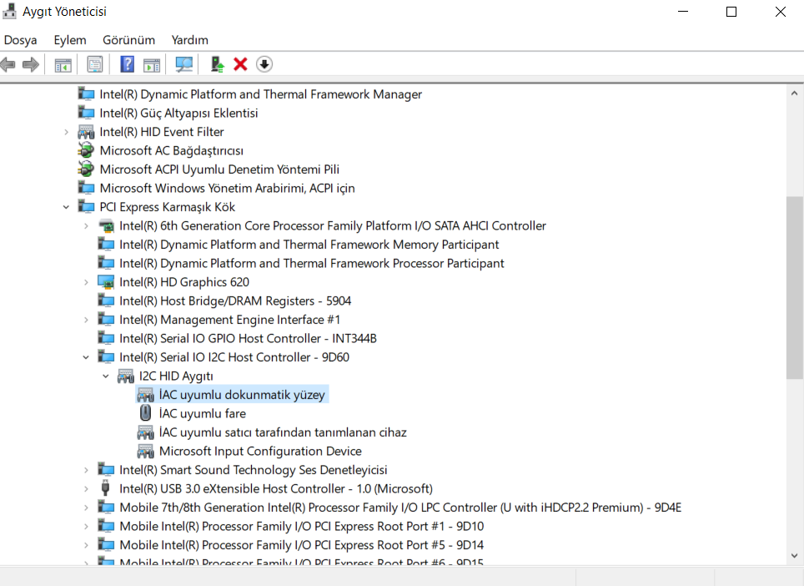
Task: Open the Yardım menu
Action: coord(189,40)
